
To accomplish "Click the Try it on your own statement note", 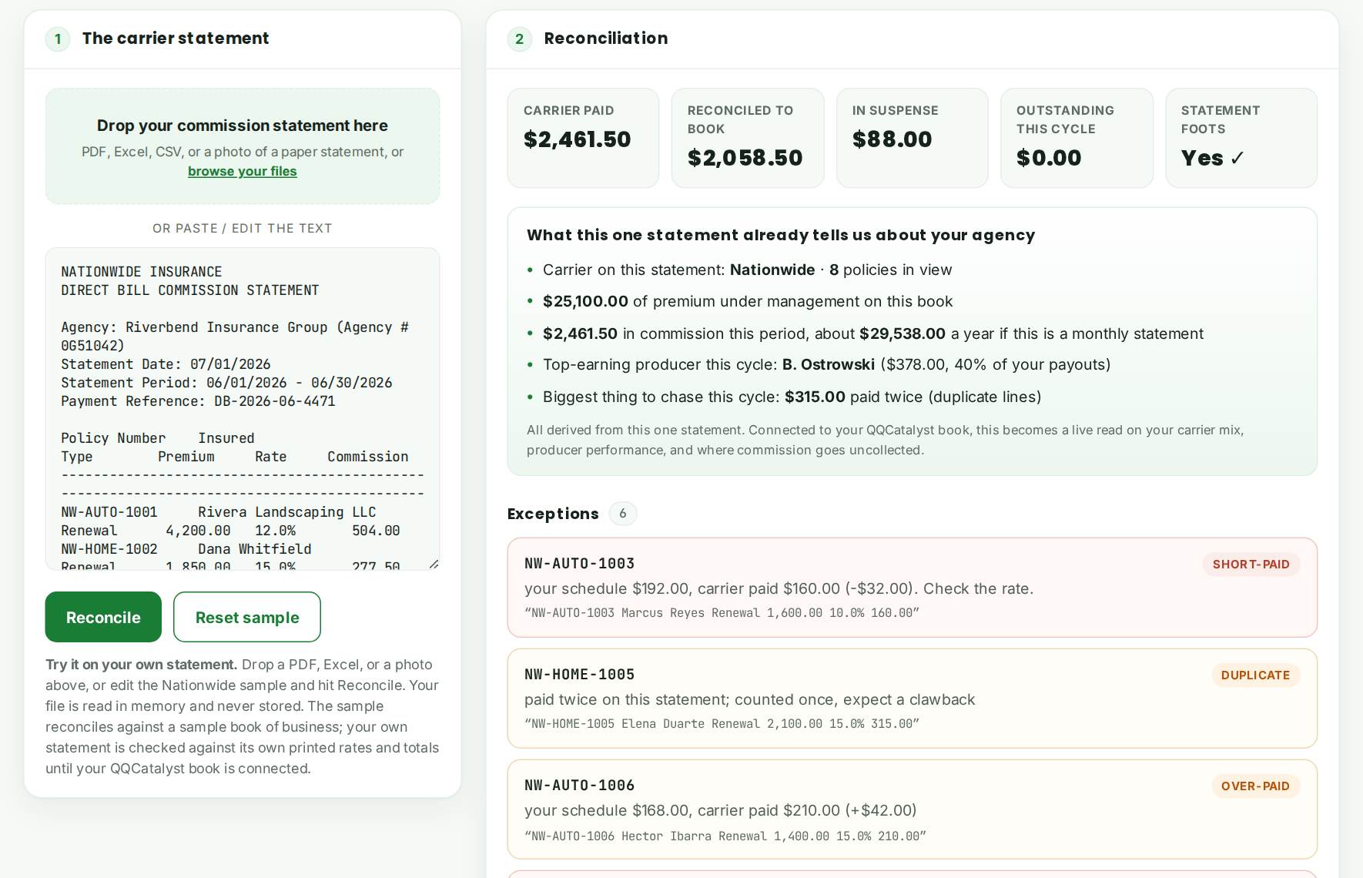I will tap(243, 716).
